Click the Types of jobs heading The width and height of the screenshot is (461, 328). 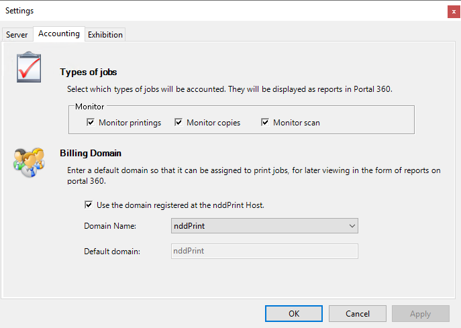coord(89,72)
